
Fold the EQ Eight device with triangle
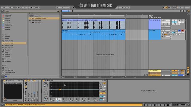click(46, 81)
